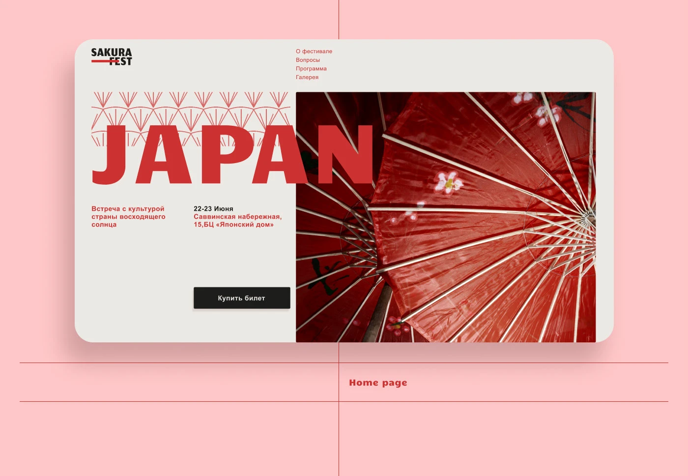688x476 pixels.
Task: Go to the Галерея page
Action: (307, 77)
